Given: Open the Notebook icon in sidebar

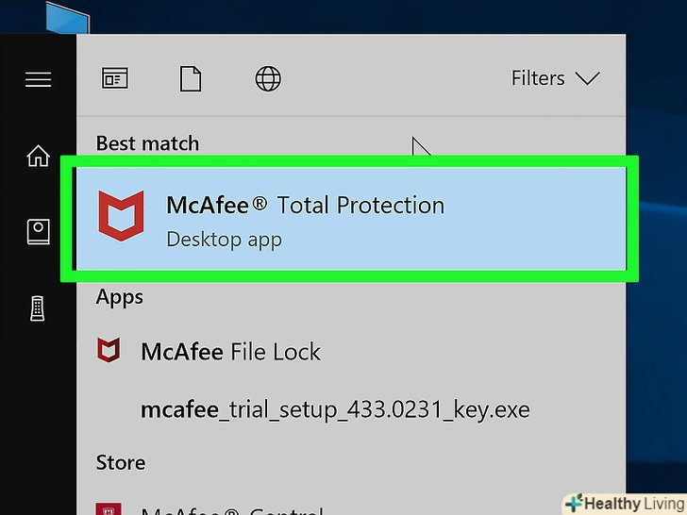Looking at the screenshot, I should pyautogui.click(x=38, y=231).
